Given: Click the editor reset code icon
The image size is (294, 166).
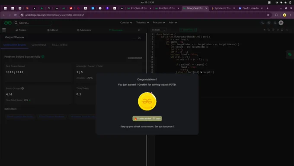Looking at the screenshot, I should coord(282,30).
